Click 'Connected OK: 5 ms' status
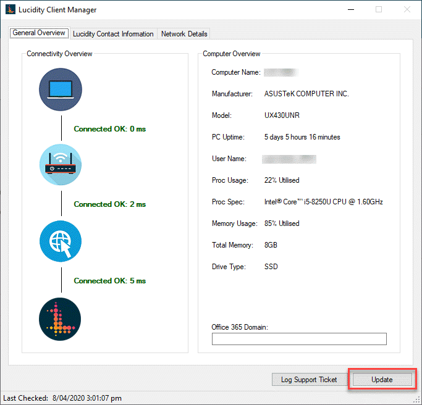The height and width of the screenshot is (405, 422). click(110, 281)
